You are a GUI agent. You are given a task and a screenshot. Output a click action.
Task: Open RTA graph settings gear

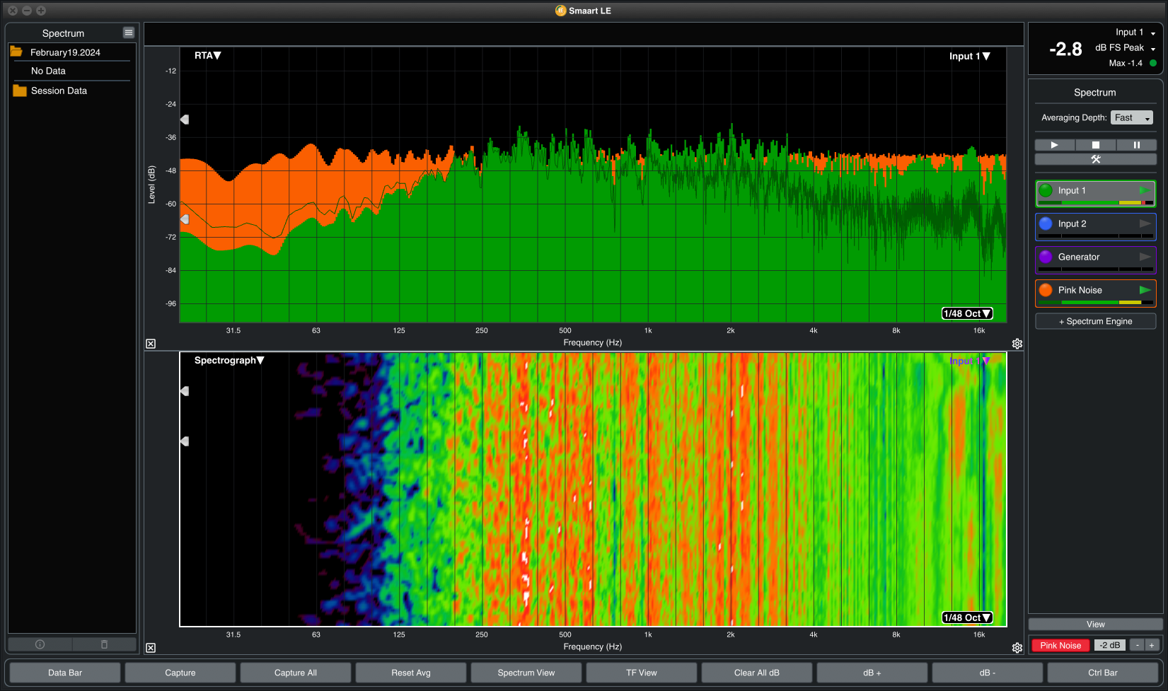click(x=1017, y=344)
